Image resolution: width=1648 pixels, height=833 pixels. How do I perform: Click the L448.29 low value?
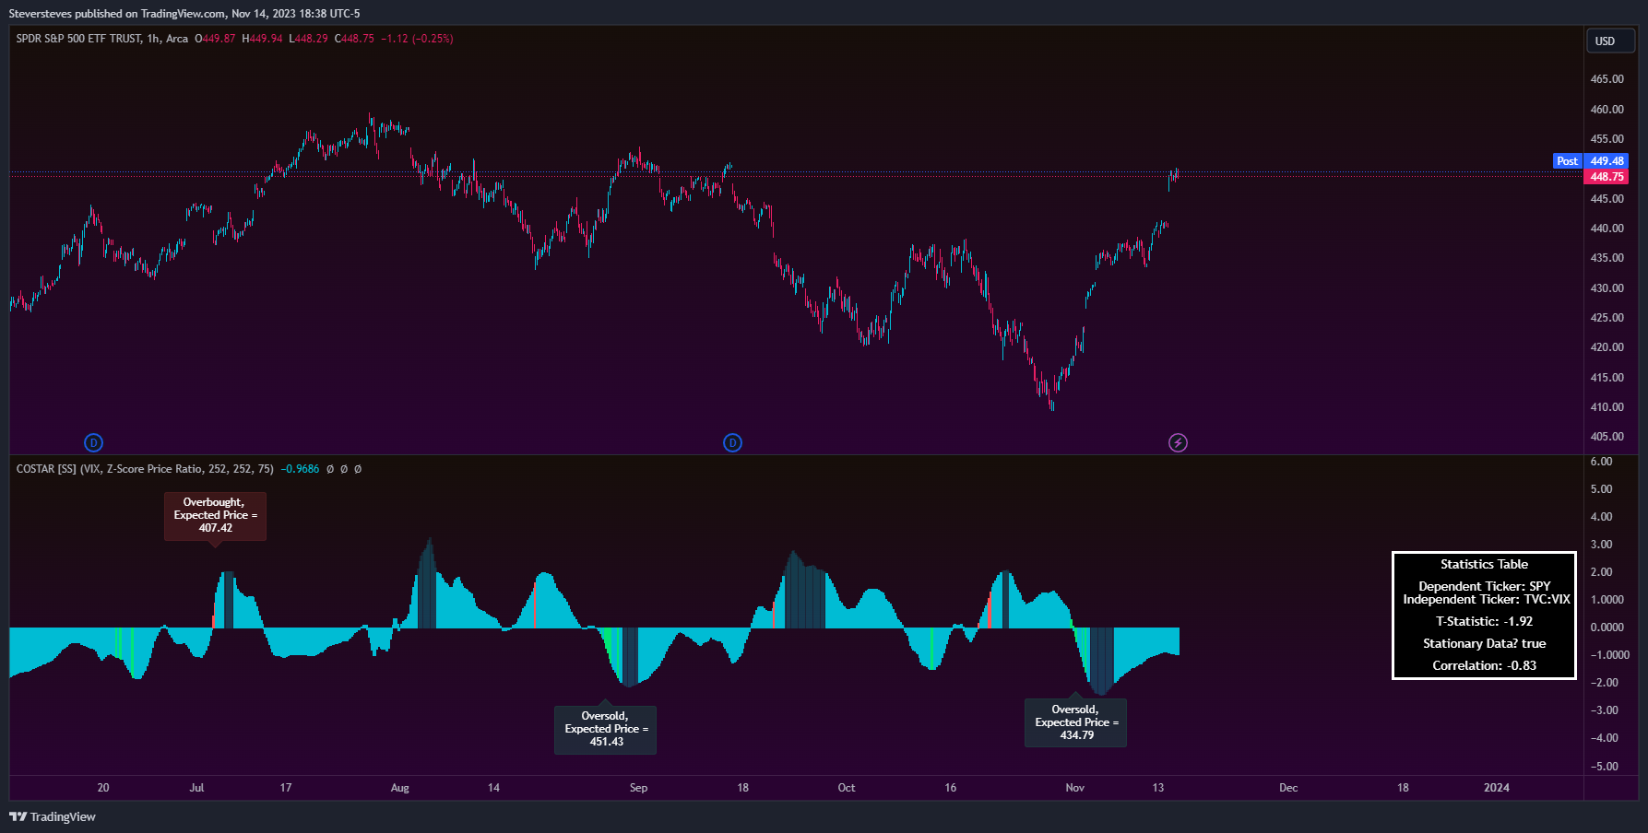click(308, 39)
